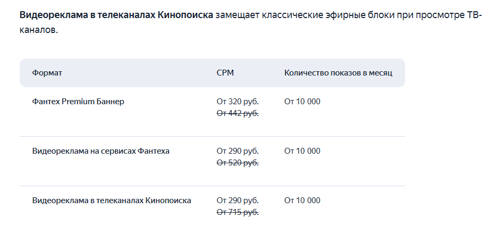Click the bold heading "Видеореклама в телеканалах Кинопоиска"
This screenshot has width=496, height=234.
point(116,15)
